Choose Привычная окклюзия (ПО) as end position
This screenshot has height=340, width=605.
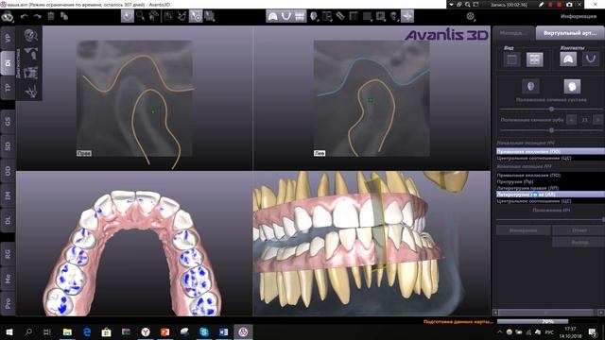click(550, 175)
